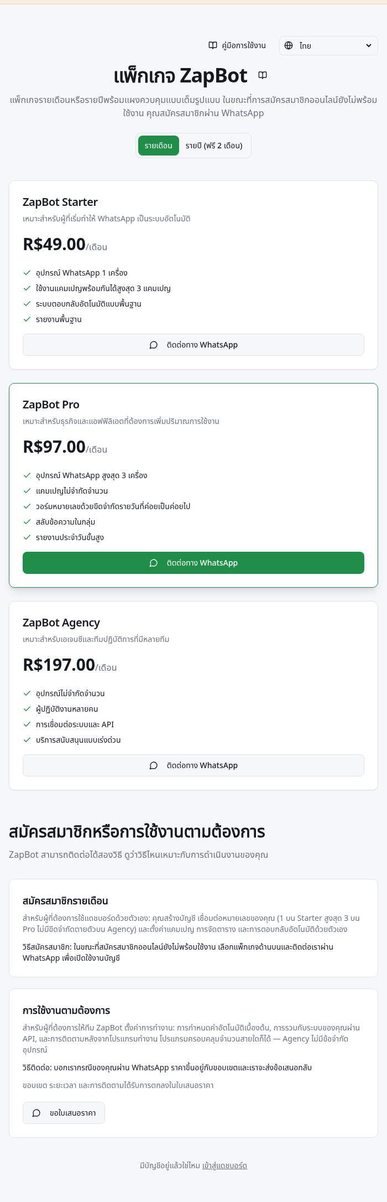Select the ZapBot Pro plan card heading
The height and width of the screenshot is (1202, 387).
click(51, 405)
